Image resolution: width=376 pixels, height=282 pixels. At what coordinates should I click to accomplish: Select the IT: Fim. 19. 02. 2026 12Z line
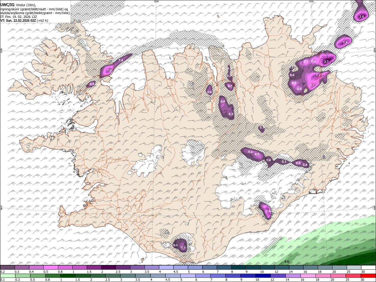point(19,17)
